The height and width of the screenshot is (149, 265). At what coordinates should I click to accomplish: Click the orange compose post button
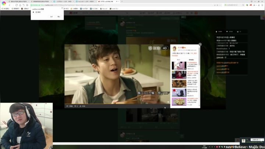196,13
